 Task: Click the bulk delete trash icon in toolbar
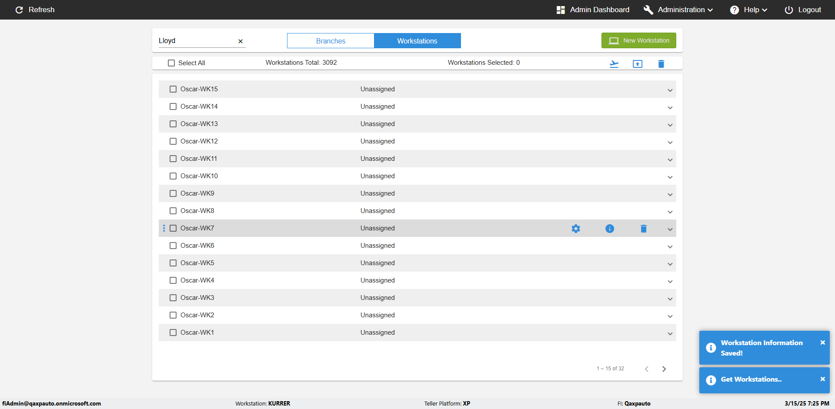[x=661, y=64]
